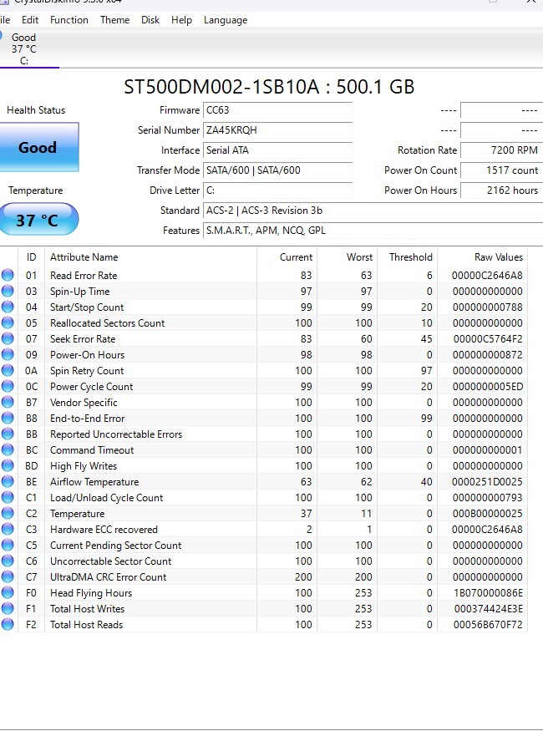Click the status circle for Head Flying Hours
Image resolution: width=543 pixels, height=731 pixels.
[x=8, y=592]
